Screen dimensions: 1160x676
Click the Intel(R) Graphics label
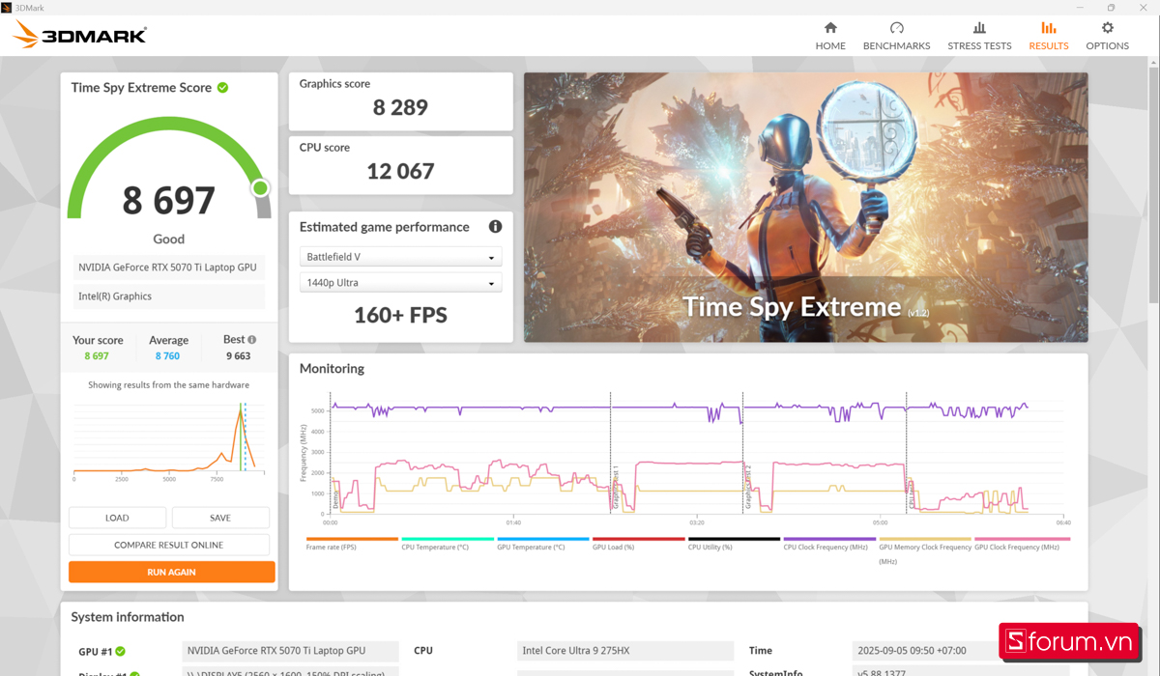point(168,296)
